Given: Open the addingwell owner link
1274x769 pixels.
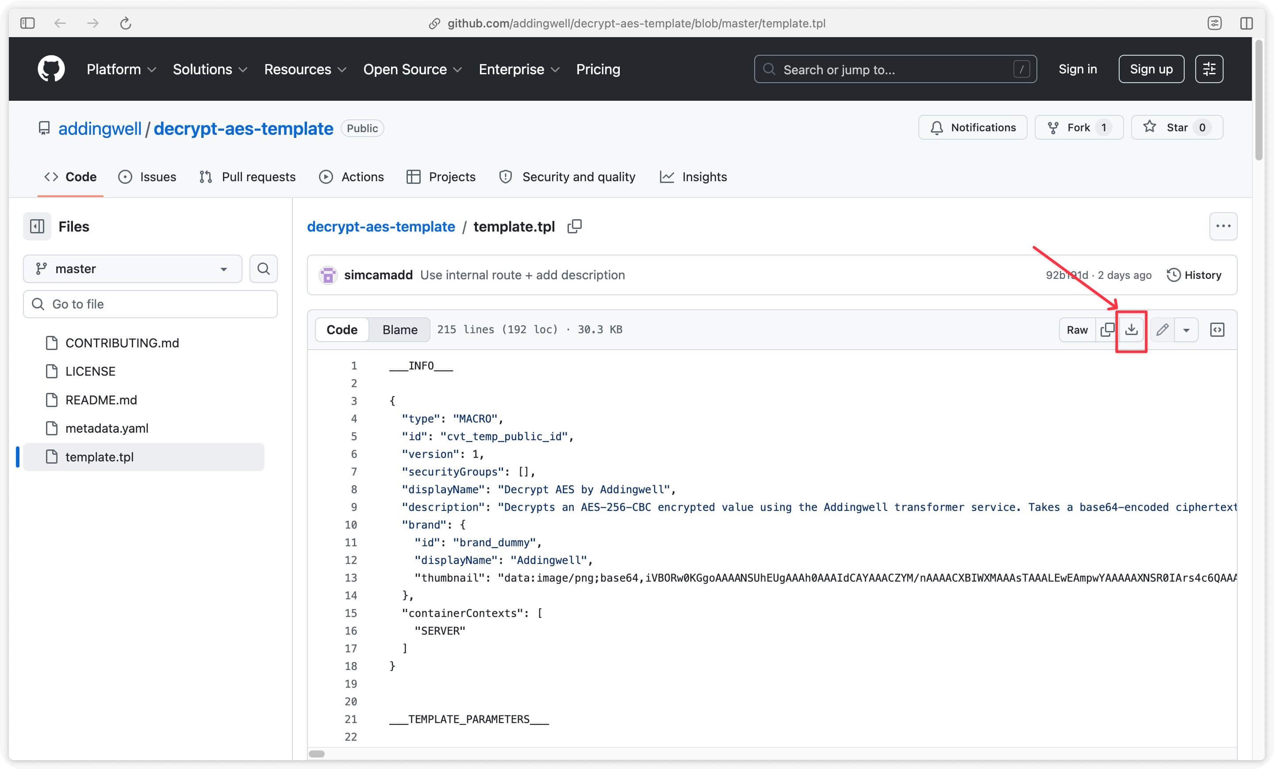Looking at the screenshot, I should pos(100,129).
